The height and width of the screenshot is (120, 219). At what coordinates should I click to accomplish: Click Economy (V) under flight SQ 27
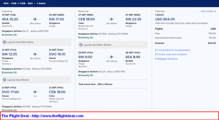pyautogui.click(x=9, y=35)
